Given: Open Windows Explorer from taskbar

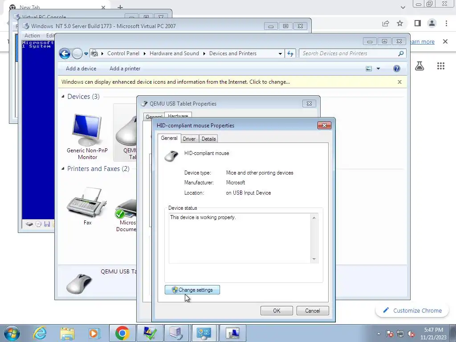Looking at the screenshot, I should coord(67,333).
